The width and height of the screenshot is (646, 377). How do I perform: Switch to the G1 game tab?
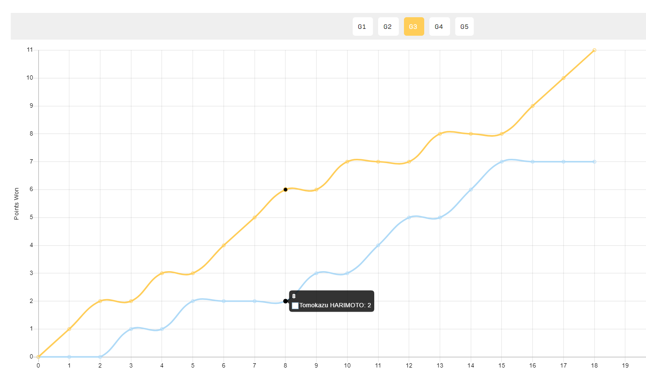(x=363, y=27)
